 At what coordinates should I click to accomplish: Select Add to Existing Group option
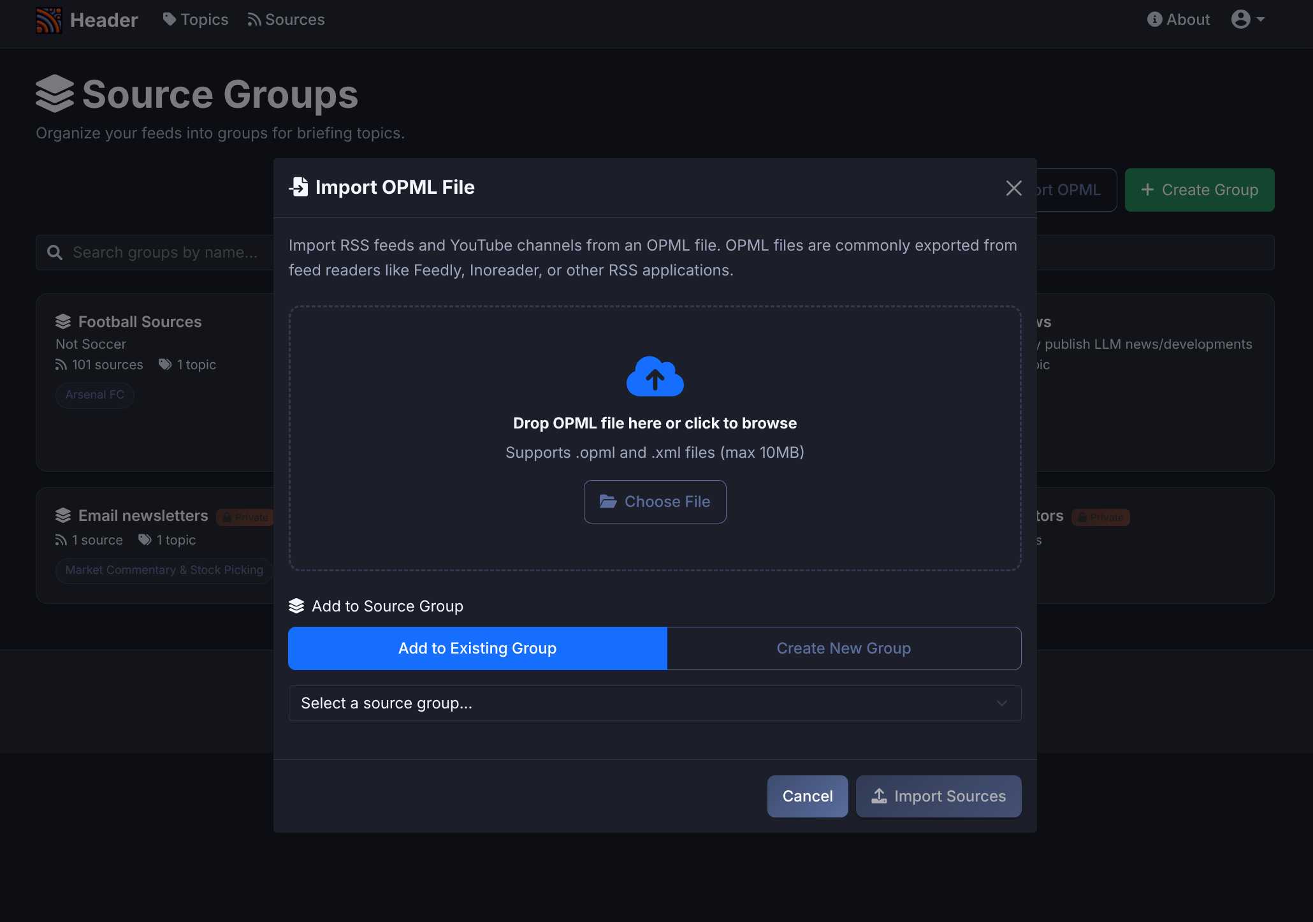click(x=477, y=648)
